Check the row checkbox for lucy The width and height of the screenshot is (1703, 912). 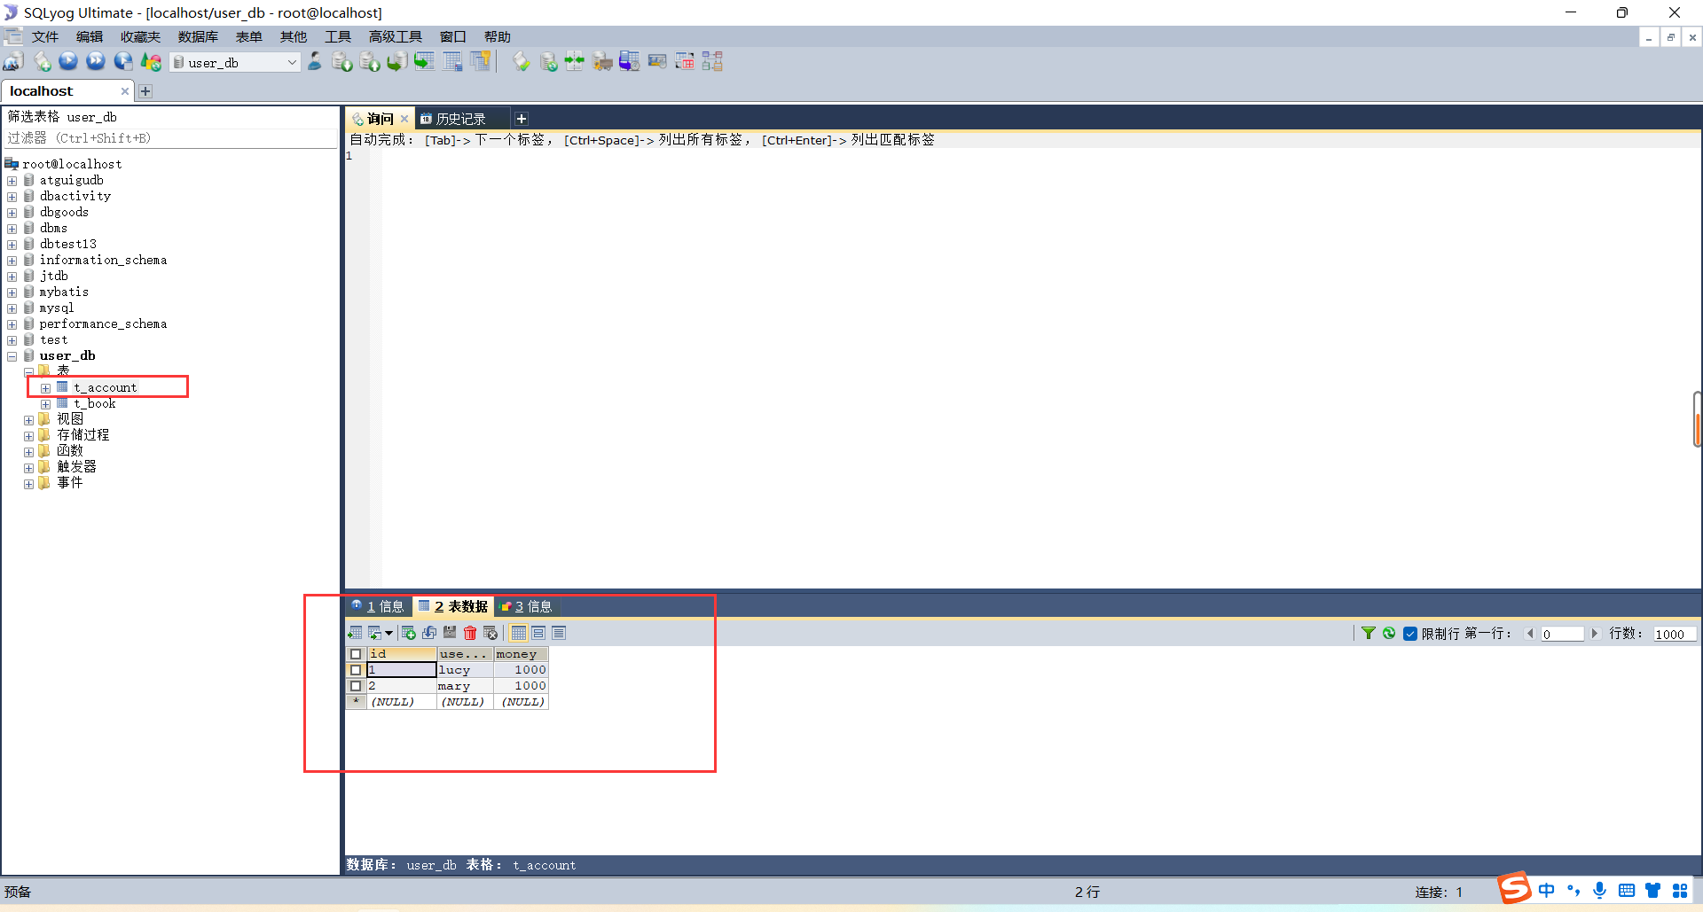[356, 670]
